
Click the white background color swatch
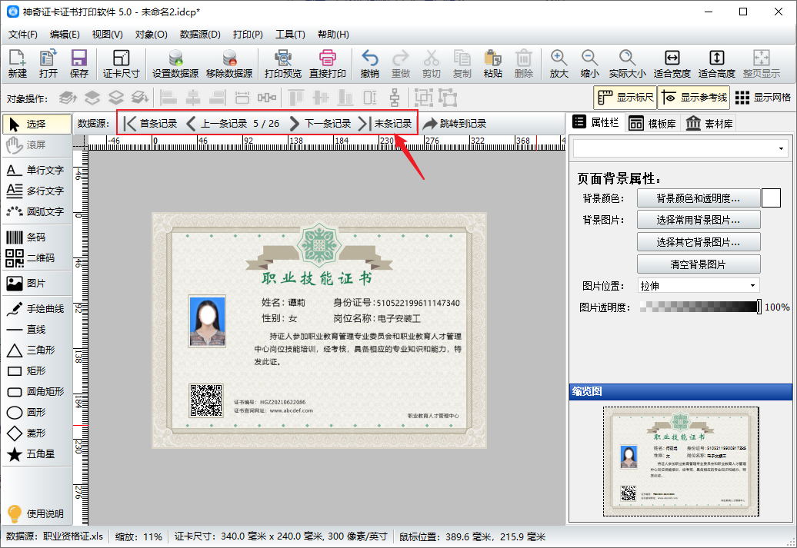pyautogui.click(x=771, y=198)
